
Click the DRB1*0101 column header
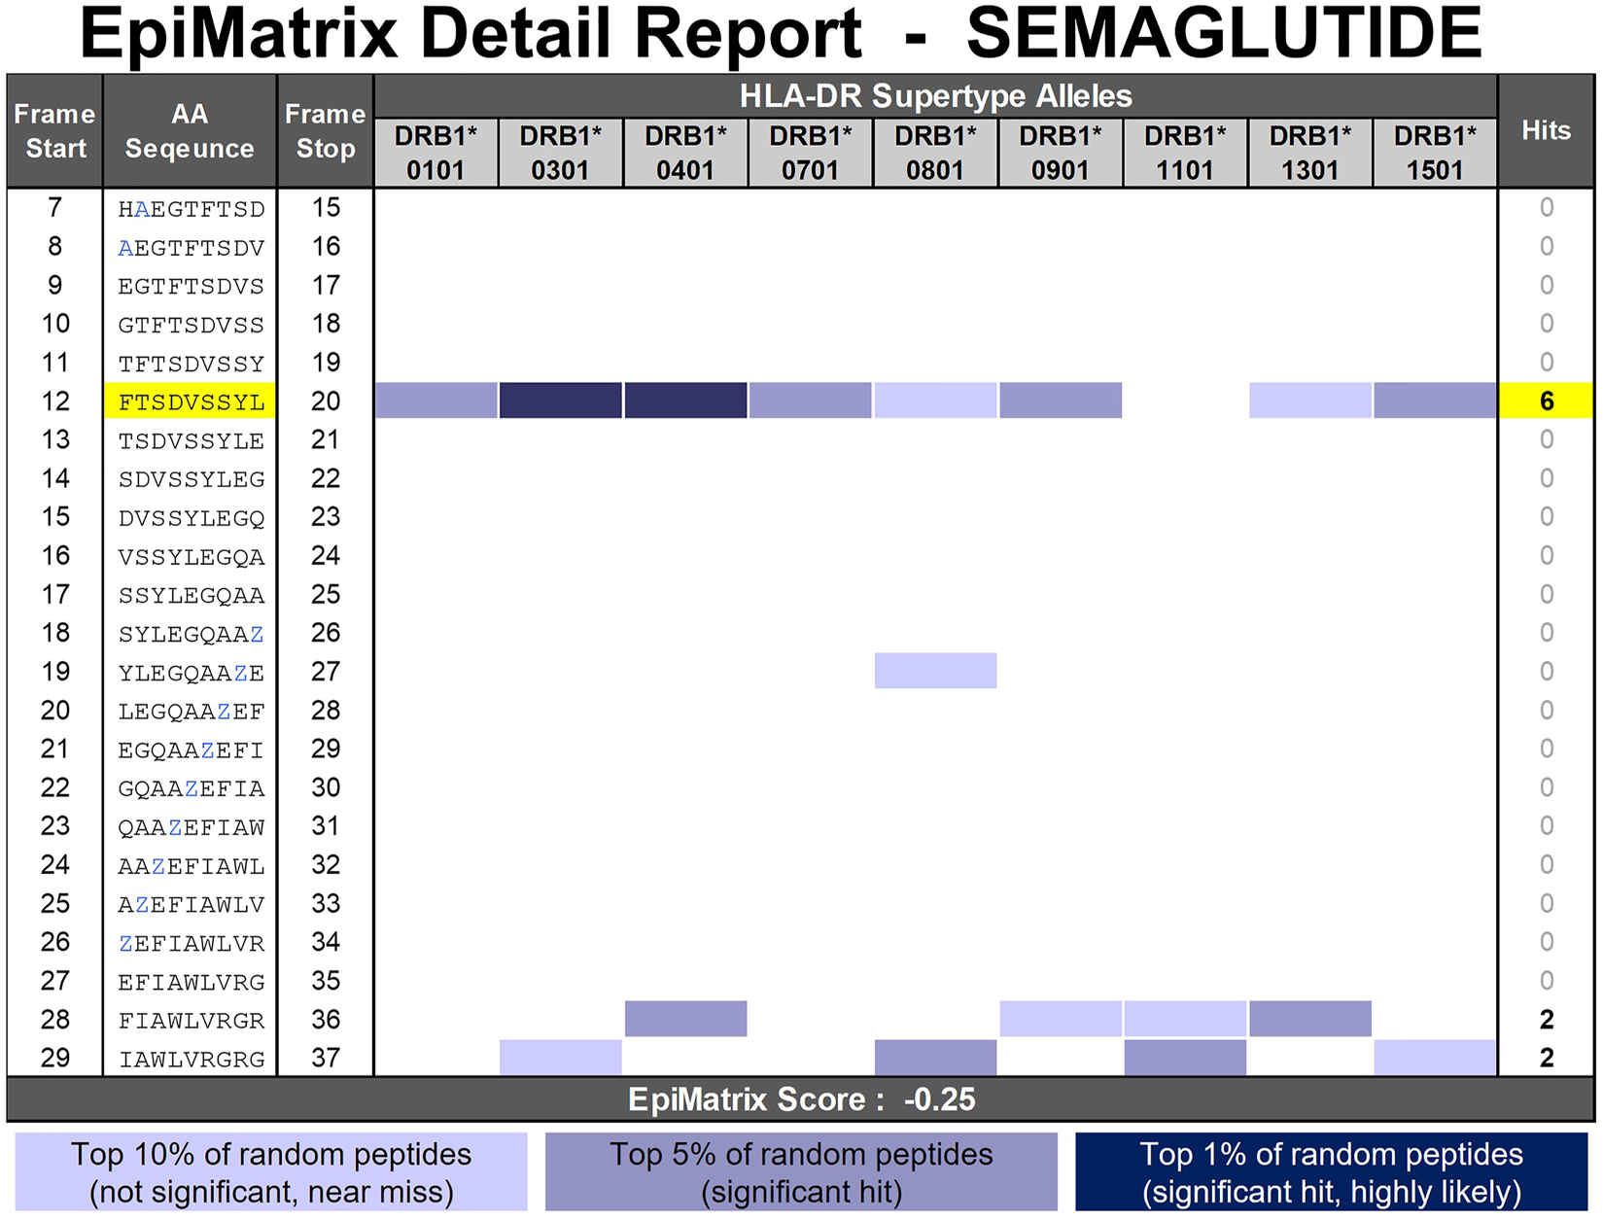pyautogui.click(x=436, y=153)
